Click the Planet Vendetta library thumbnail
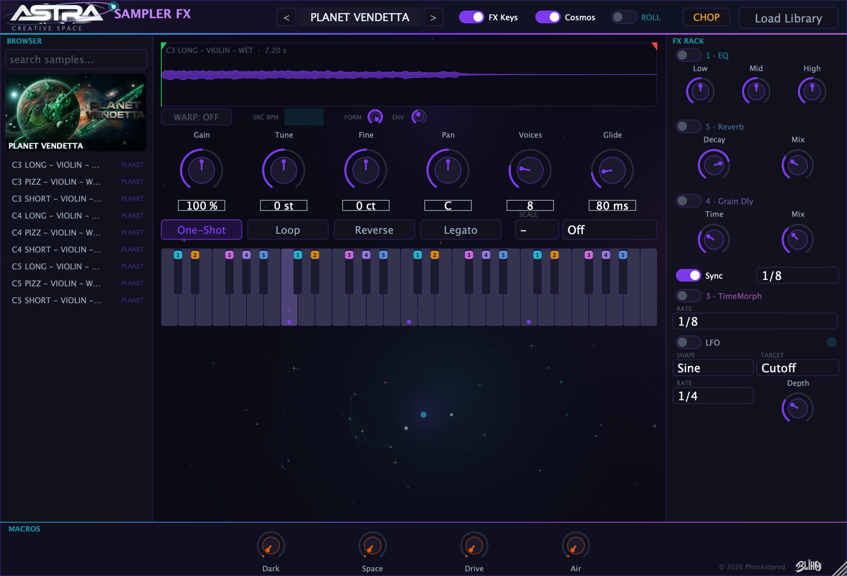 pyautogui.click(x=76, y=113)
